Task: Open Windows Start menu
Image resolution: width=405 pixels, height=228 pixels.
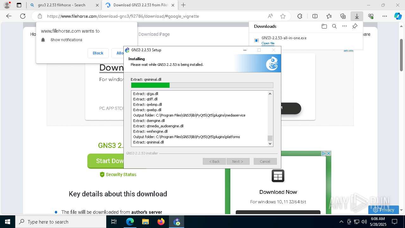Action: pyautogui.click(x=7, y=222)
